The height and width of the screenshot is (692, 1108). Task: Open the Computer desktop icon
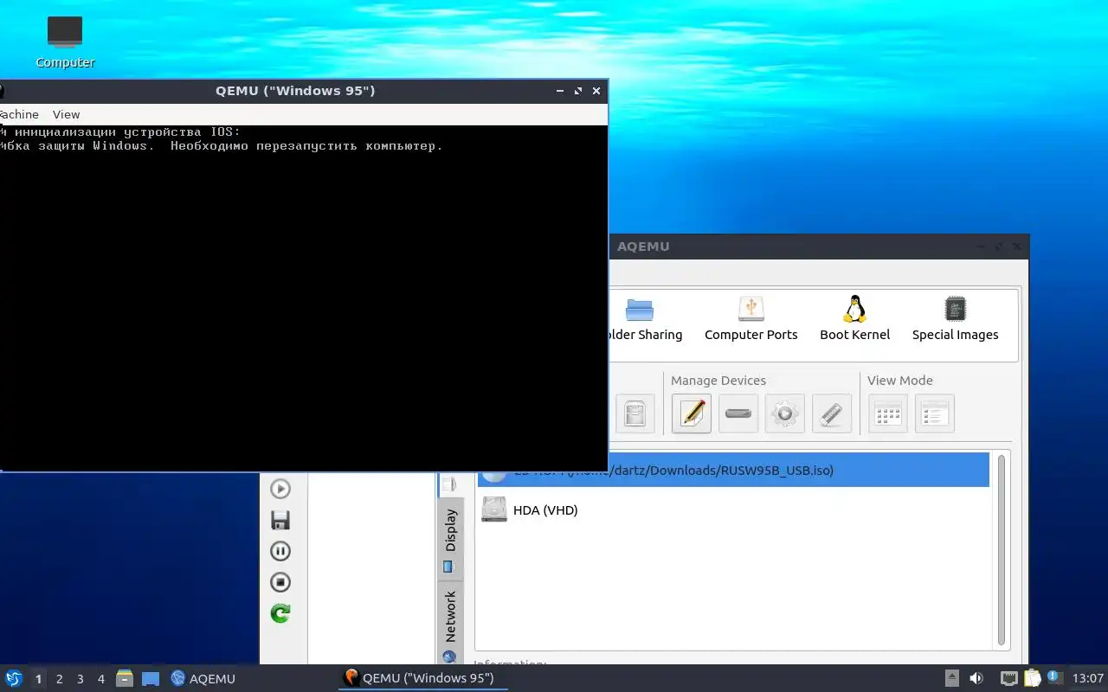coord(65,42)
